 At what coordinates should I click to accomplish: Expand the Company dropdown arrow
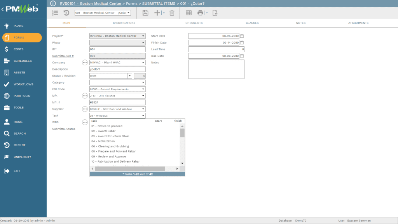click(143, 63)
